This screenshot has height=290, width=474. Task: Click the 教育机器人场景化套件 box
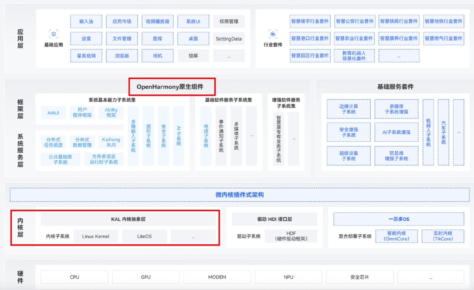(355, 56)
